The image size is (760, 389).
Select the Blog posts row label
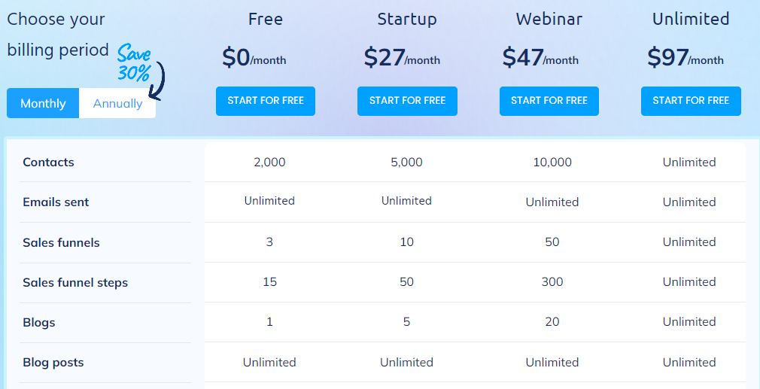[53, 363]
